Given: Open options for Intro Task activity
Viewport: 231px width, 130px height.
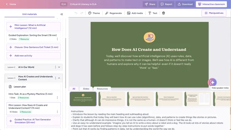Looking at the screenshot, I should pyautogui.click(x=57, y=98).
